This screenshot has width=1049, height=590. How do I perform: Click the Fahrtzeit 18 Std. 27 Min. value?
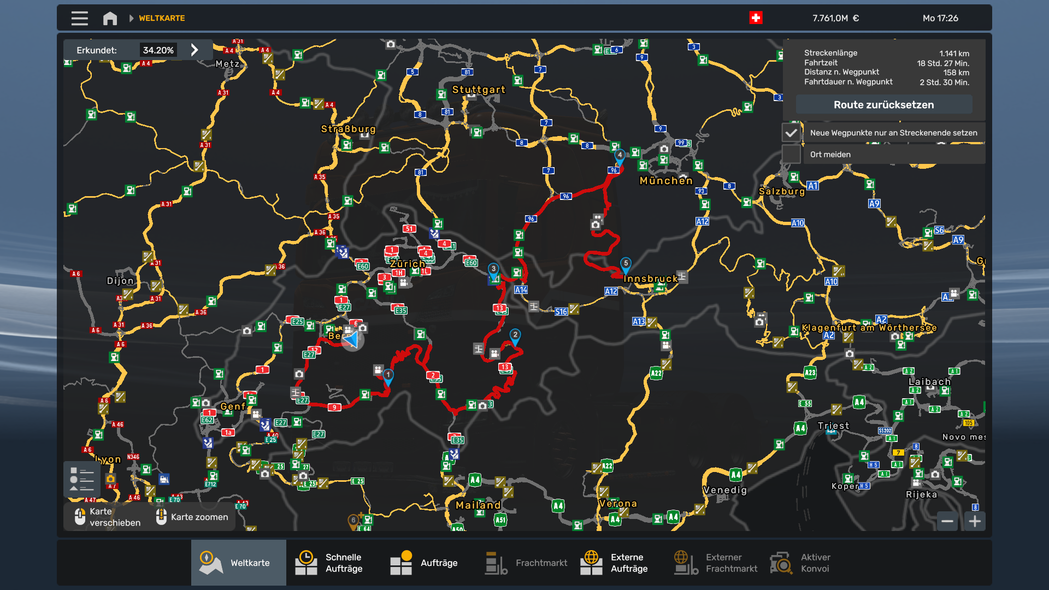point(943,63)
